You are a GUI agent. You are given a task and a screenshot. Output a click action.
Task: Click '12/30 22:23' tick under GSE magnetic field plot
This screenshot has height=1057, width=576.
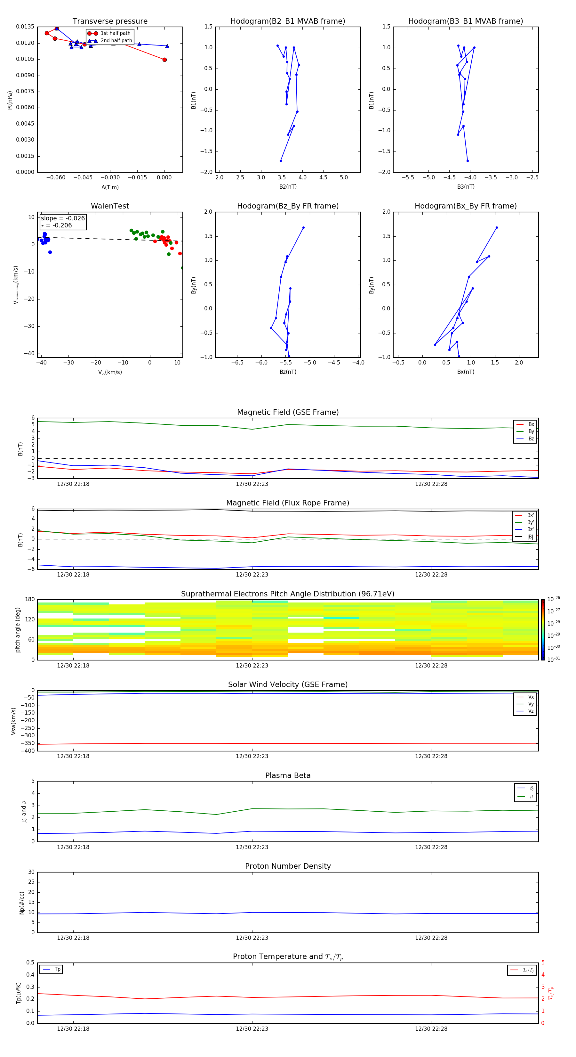click(252, 484)
